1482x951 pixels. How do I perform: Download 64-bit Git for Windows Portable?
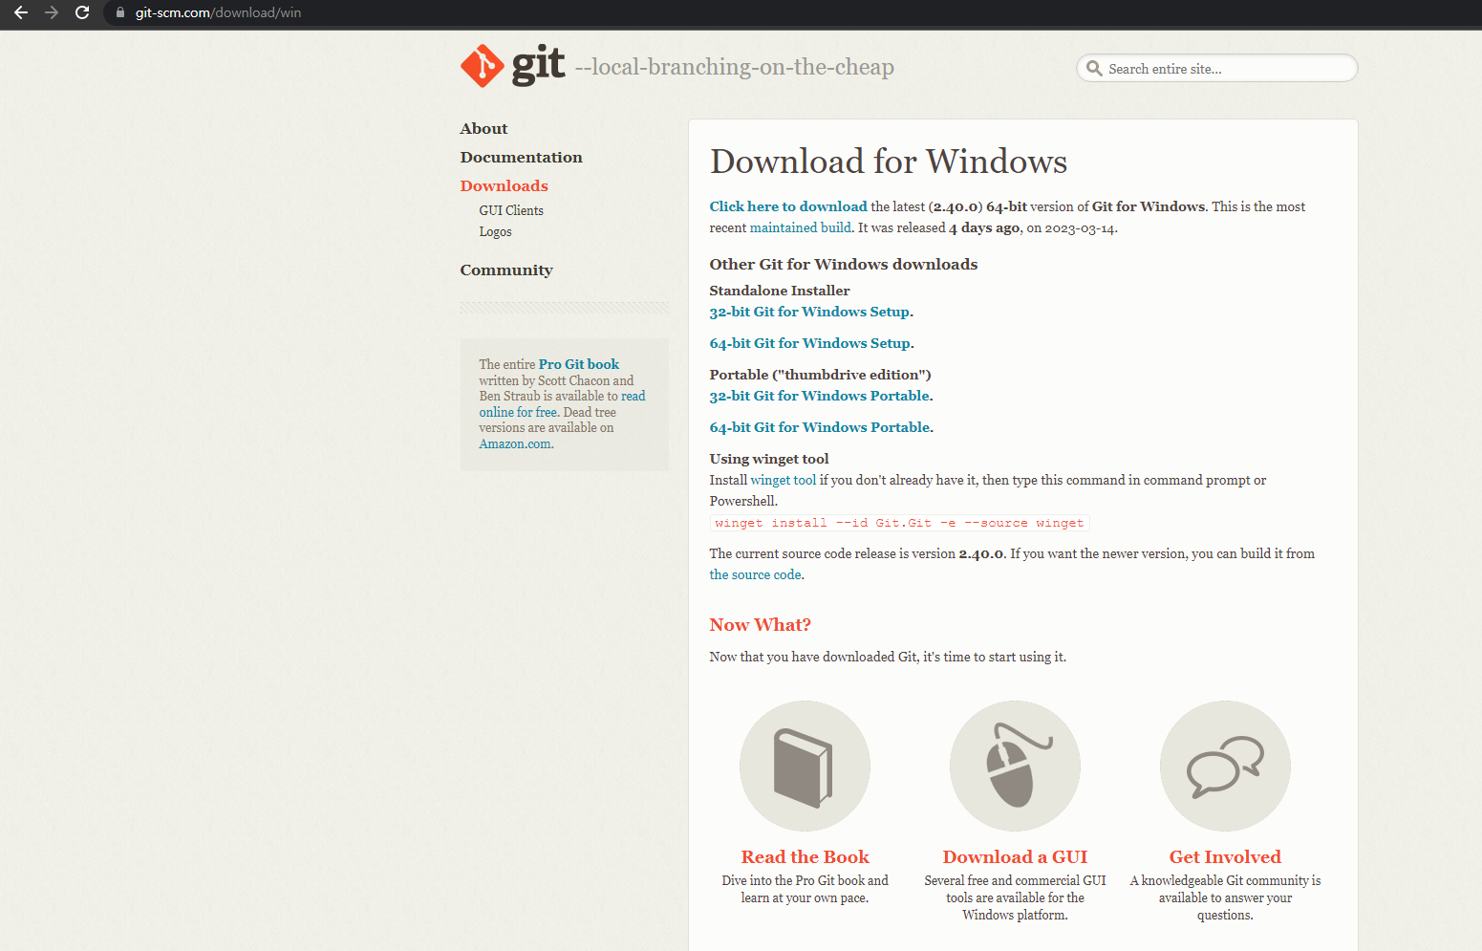820,427
